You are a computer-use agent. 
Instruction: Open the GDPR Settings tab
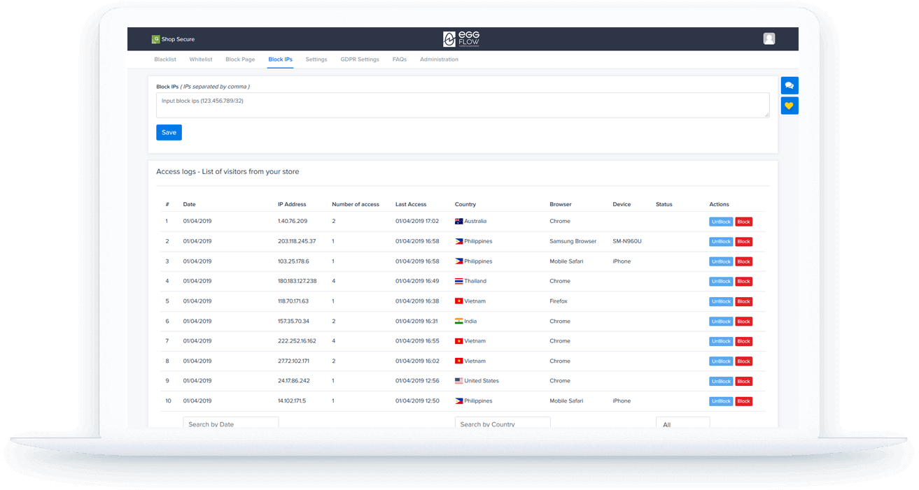tap(360, 59)
